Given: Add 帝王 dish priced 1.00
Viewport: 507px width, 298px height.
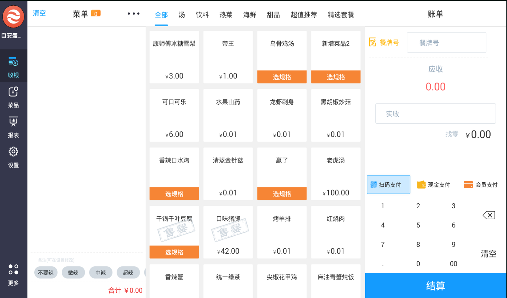Looking at the screenshot, I should pos(228,57).
